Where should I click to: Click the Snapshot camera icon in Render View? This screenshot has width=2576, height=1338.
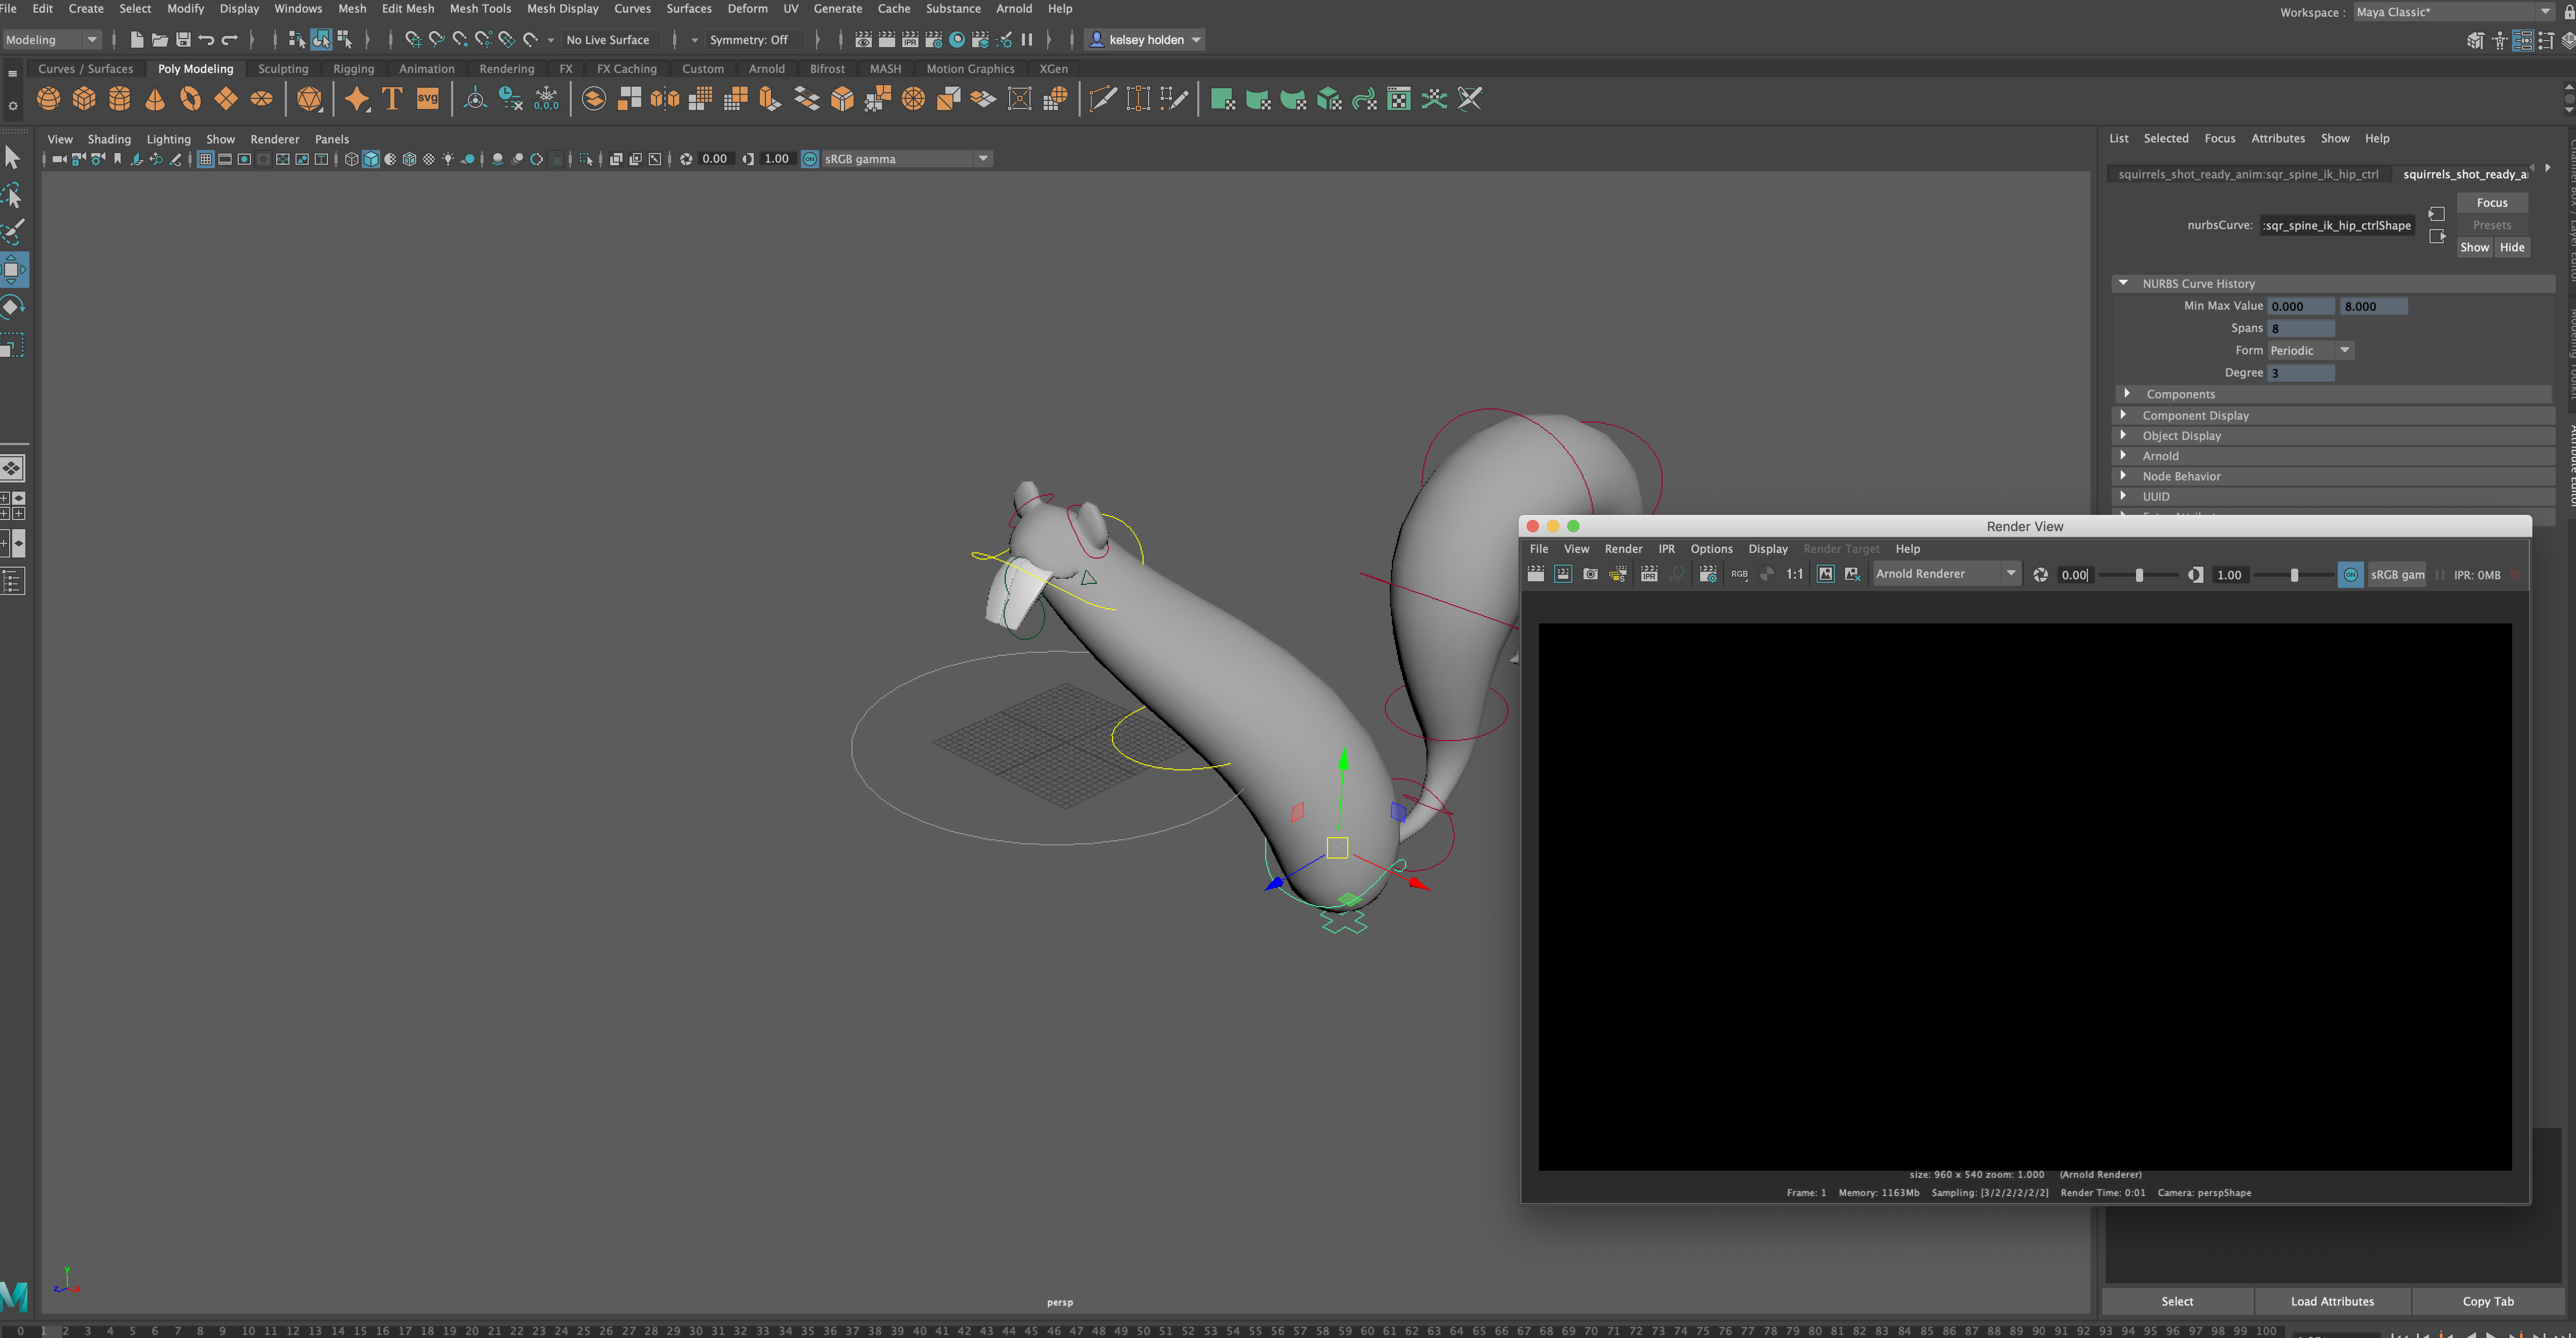coord(1590,574)
